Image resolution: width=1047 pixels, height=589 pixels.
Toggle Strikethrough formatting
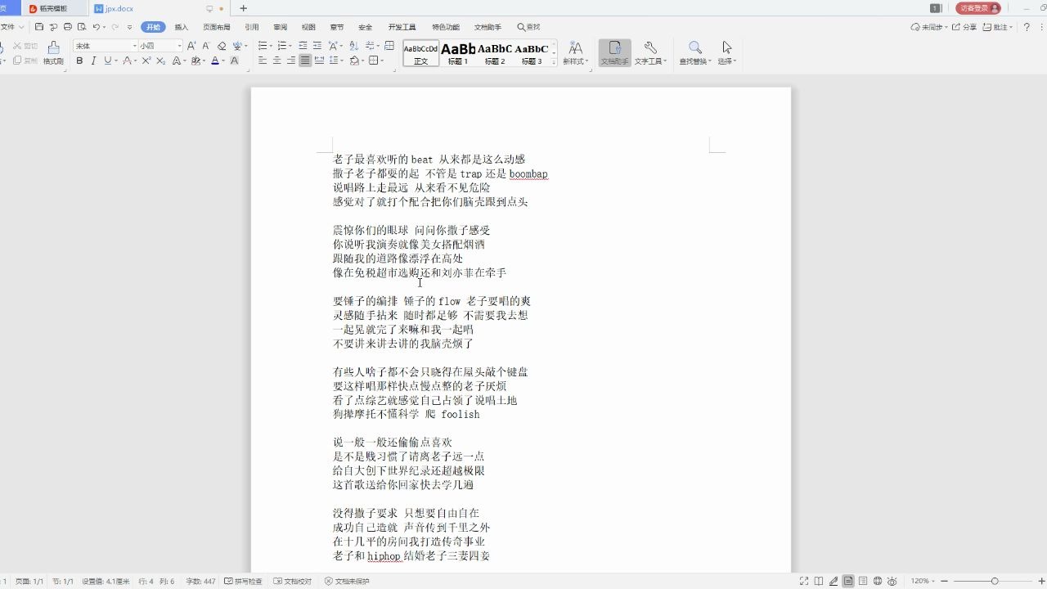(x=127, y=61)
